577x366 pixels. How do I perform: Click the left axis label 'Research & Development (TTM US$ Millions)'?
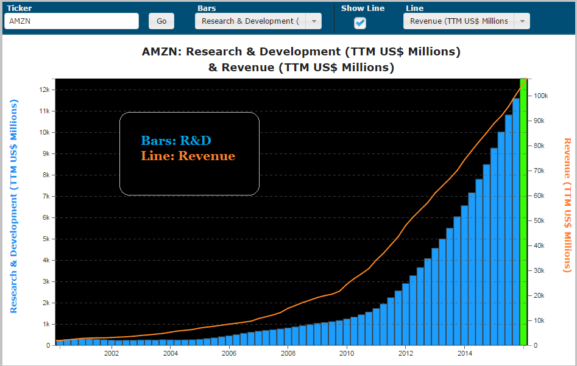(13, 206)
